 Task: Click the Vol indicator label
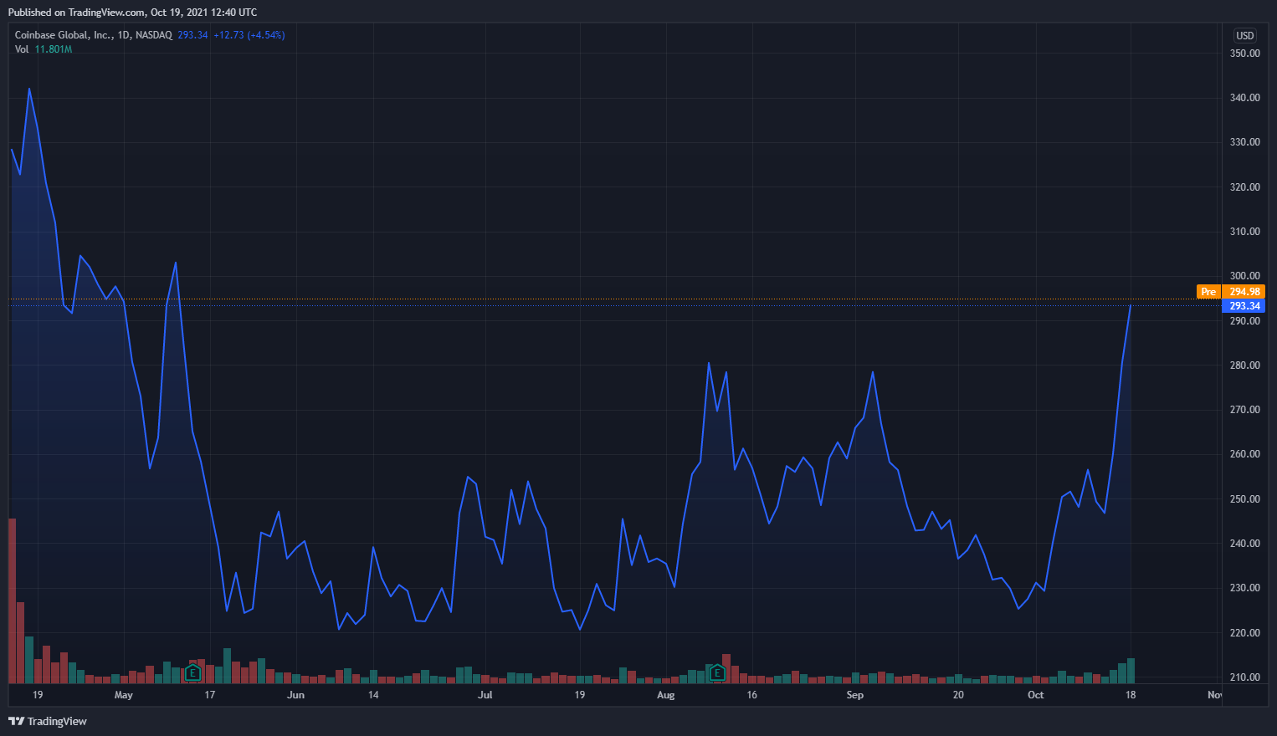[x=20, y=49]
